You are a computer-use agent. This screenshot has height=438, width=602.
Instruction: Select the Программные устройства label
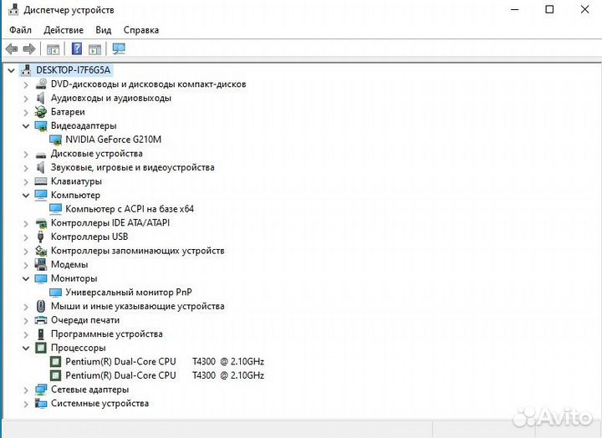click(x=107, y=334)
